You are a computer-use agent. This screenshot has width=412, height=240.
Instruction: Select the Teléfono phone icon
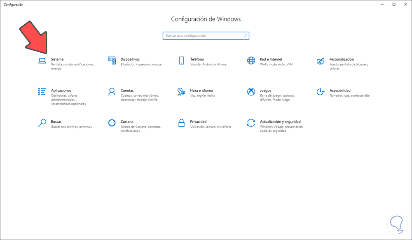pyautogui.click(x=181, y=61)
